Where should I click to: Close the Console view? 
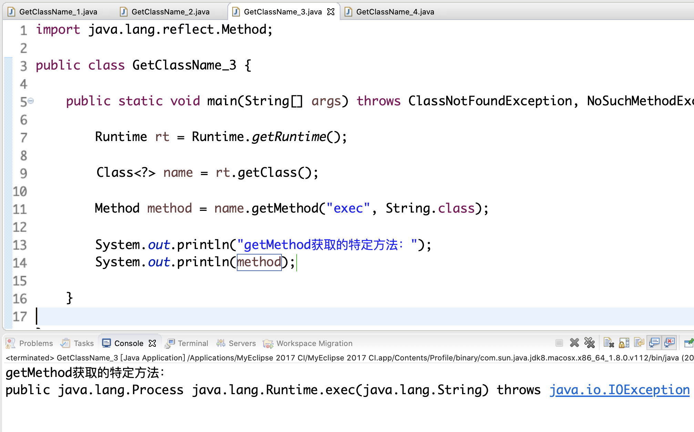(x=152, y=343)
